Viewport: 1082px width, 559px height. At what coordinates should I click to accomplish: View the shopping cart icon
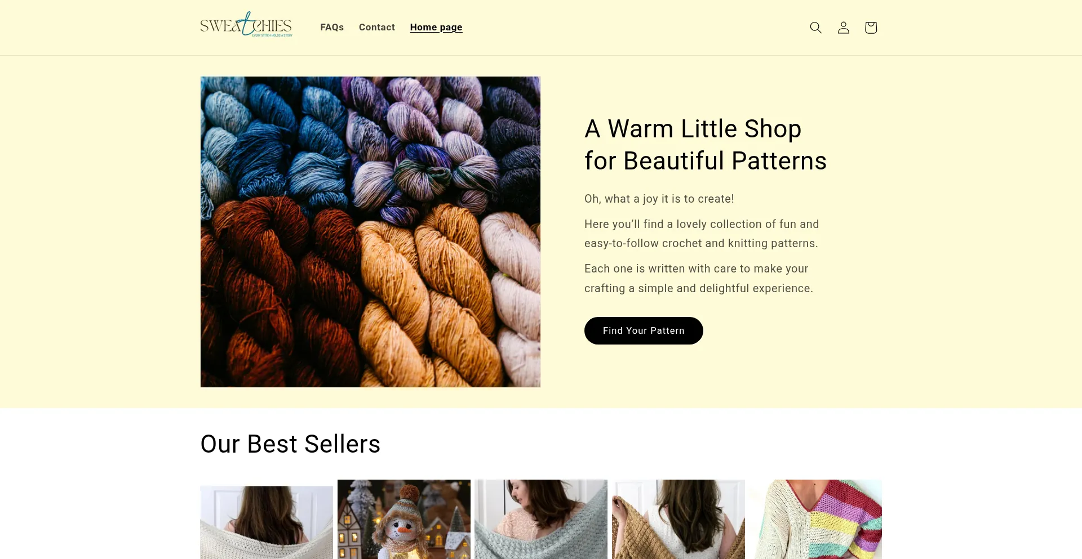pos(871,28)
